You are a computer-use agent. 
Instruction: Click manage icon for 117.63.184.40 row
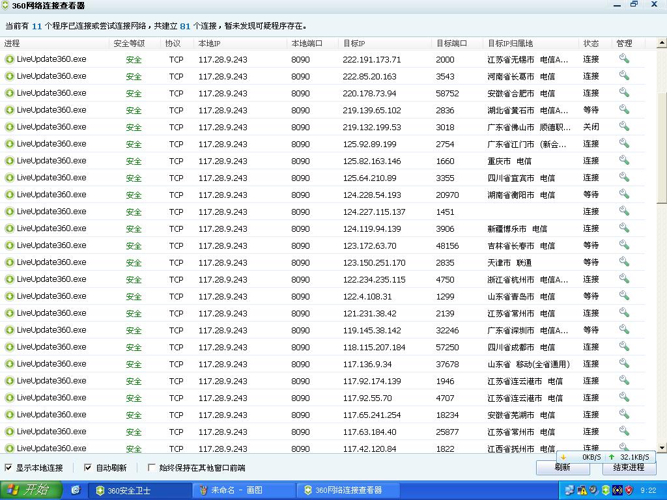(x=624, y=431)
